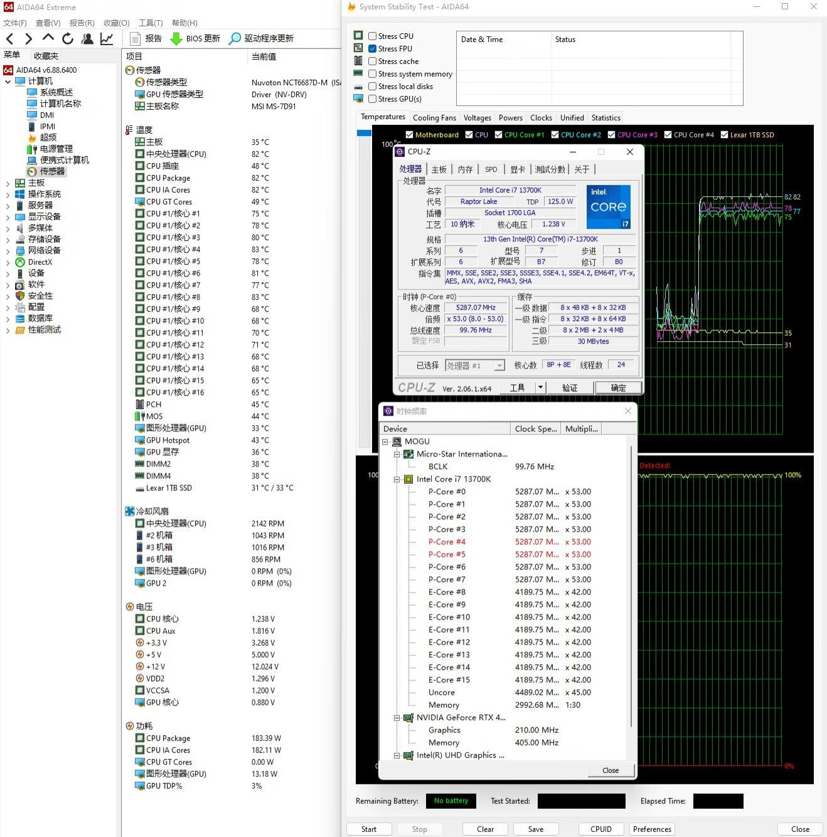Toggle Motherboard graph checkbox
The image size is (827, 837).
point(409,135)
